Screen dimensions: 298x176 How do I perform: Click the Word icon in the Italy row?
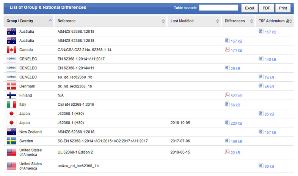point(227,104)
